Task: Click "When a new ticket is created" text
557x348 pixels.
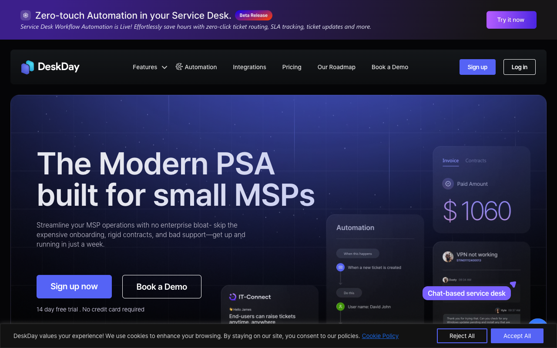Action: (375, 268)
